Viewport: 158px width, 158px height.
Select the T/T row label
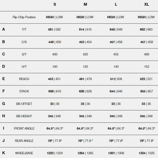click(24, 29)
